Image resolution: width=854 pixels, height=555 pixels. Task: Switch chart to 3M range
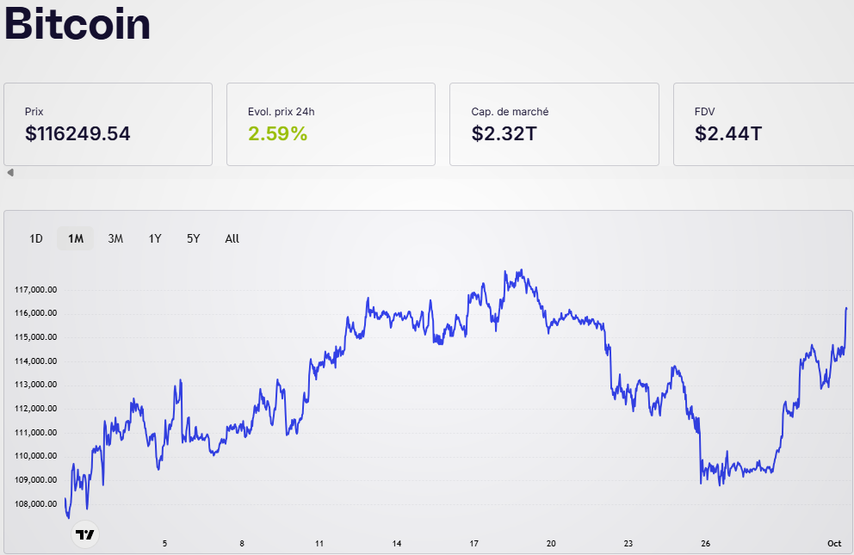pos(115,238)
